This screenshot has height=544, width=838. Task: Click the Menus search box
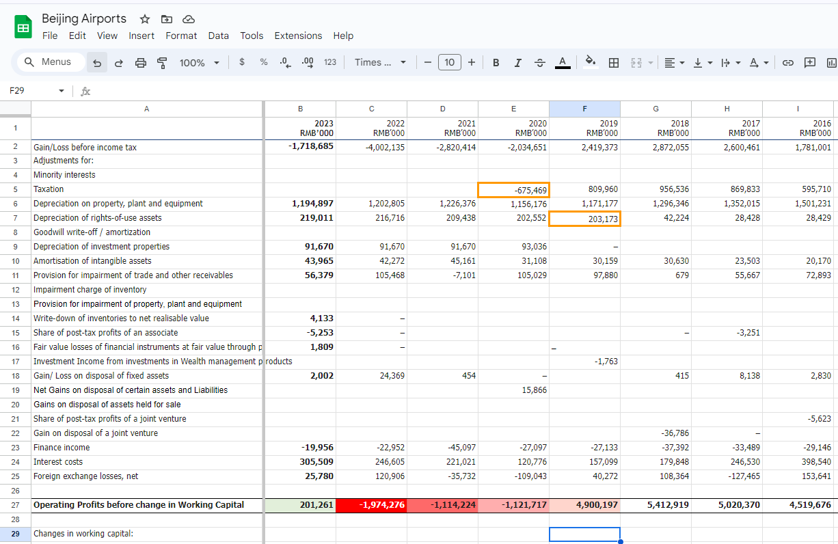pyautogui.click(x=51, y=62)
